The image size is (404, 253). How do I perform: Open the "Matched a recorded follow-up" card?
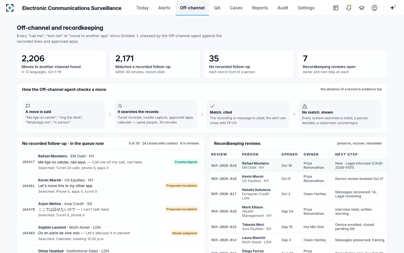click(x=155, y=64)
